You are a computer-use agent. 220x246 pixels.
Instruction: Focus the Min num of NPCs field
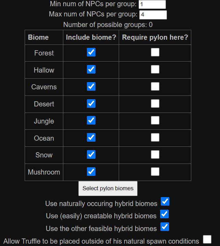(152, 4)
